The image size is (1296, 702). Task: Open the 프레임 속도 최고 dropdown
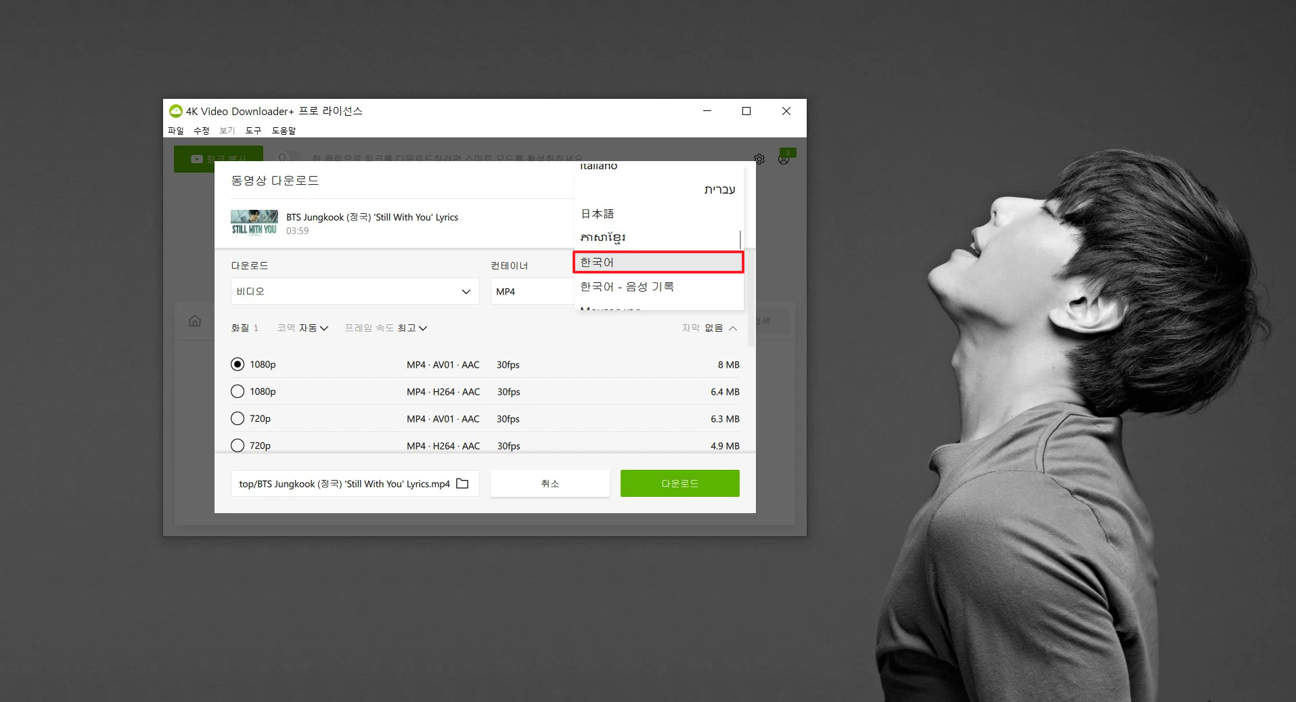click(386, 328)
